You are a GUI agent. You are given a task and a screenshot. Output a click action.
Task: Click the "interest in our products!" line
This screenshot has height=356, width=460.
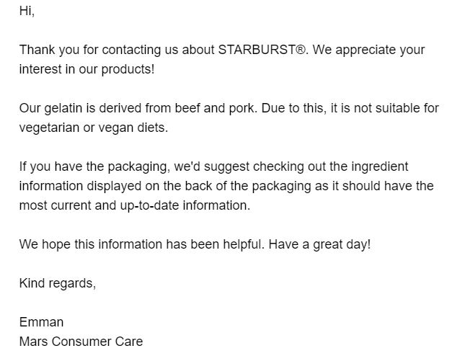pyautogui.click(x=87, y=69)
